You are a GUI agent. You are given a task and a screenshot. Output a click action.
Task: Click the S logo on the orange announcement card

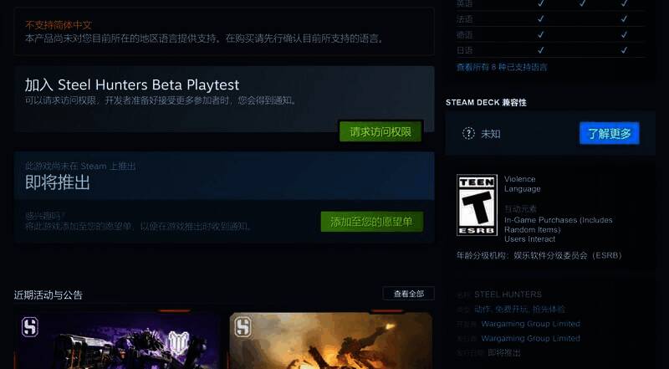click(x=242, y=327)
